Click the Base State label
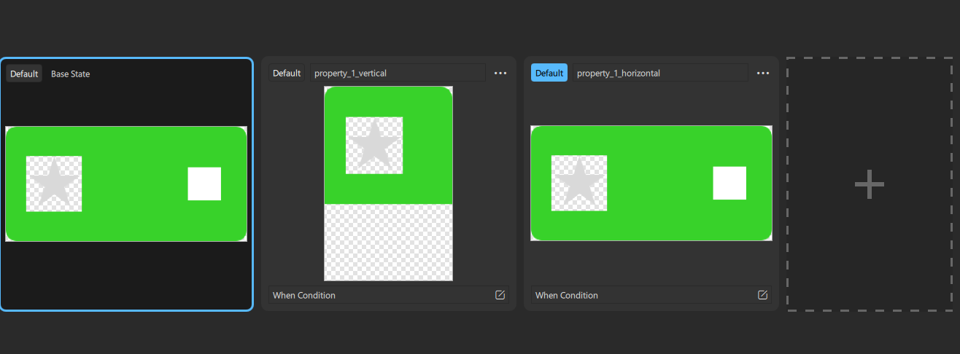Viewport: 960px width, 354px height. [71, 74]
